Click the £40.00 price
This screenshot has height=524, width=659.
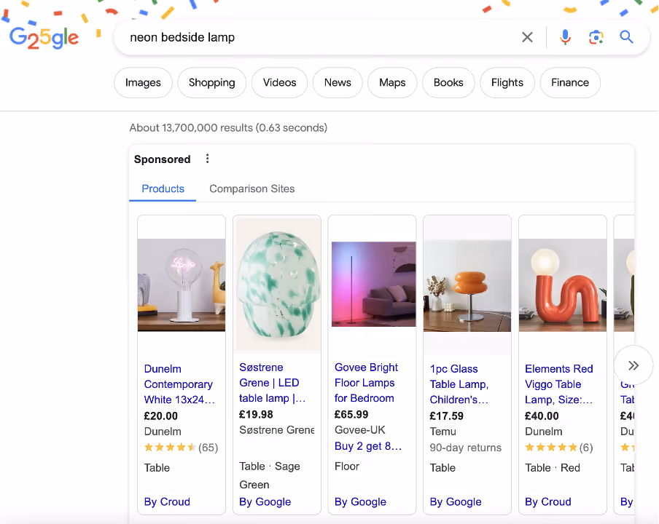click(542, 416)
